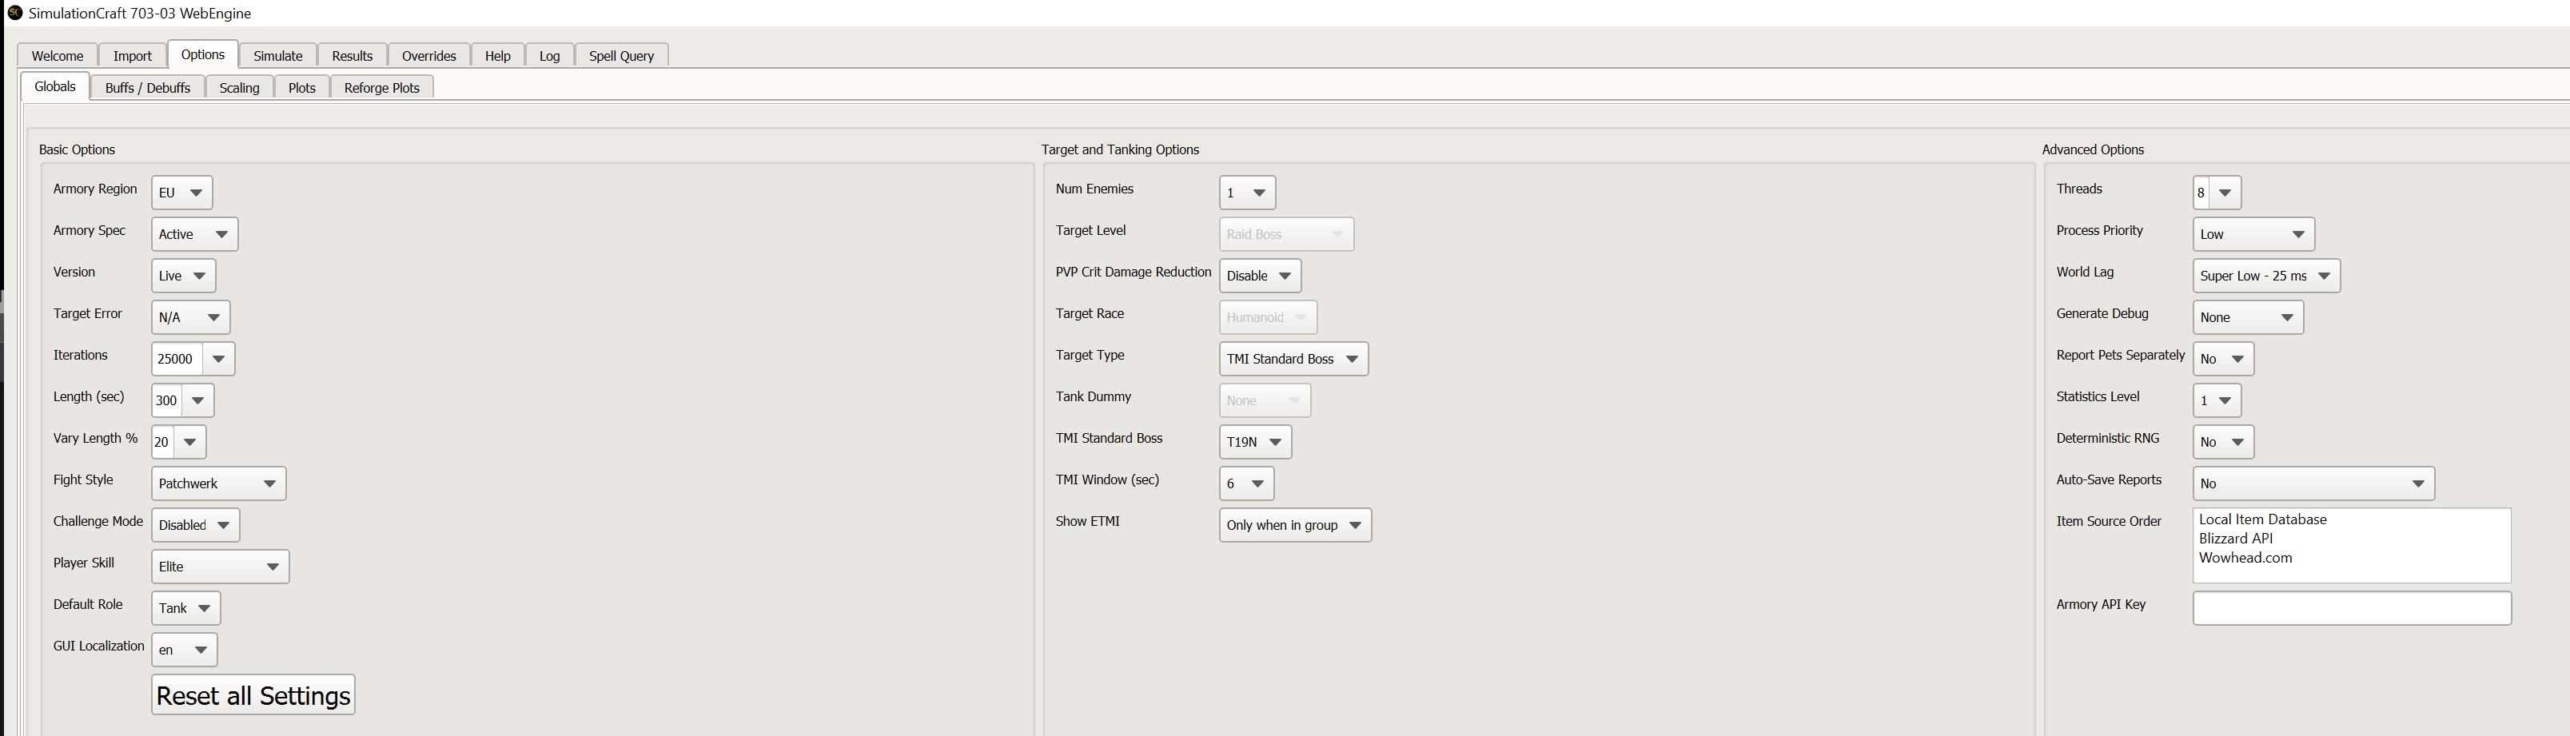Open the Threads dropdown
Viewport: 2570px width, 736px height.
point(2216,193)
